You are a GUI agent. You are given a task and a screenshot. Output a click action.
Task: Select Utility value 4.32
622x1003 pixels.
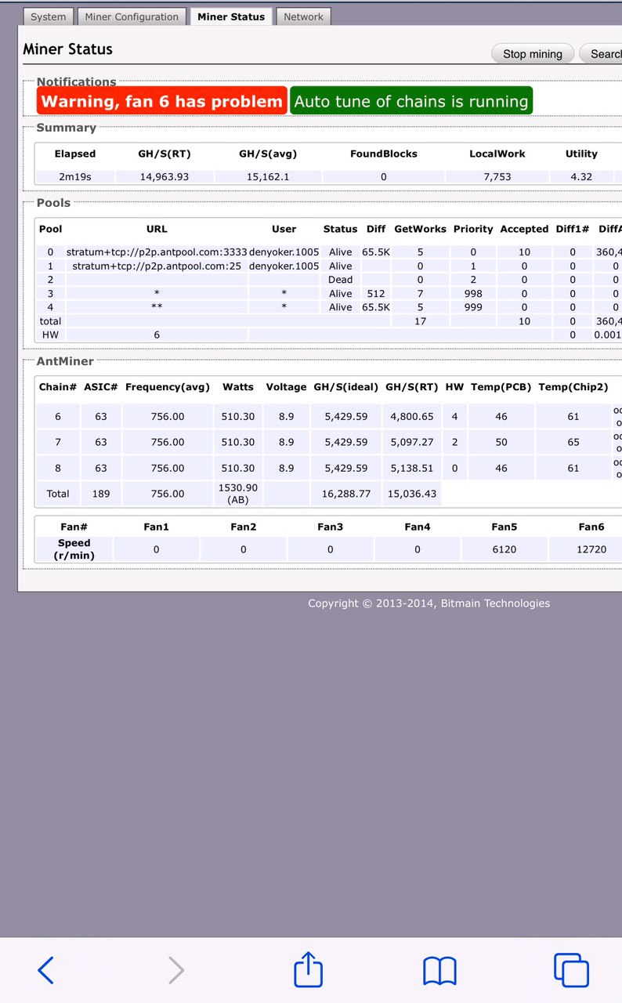(x=581, y=177)
